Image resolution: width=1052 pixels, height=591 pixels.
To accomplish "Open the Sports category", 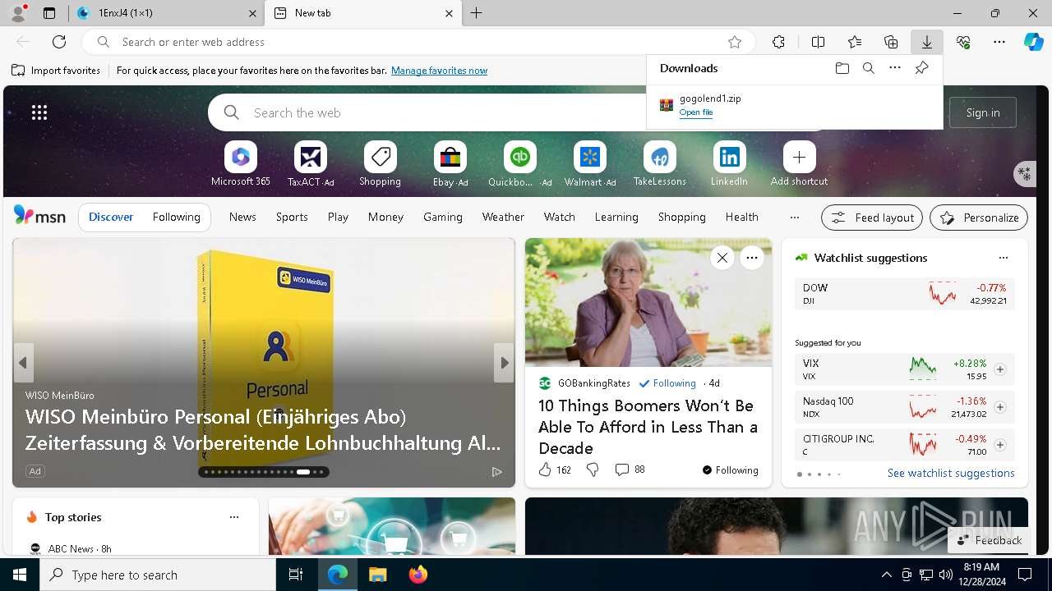I will [292, 218].
